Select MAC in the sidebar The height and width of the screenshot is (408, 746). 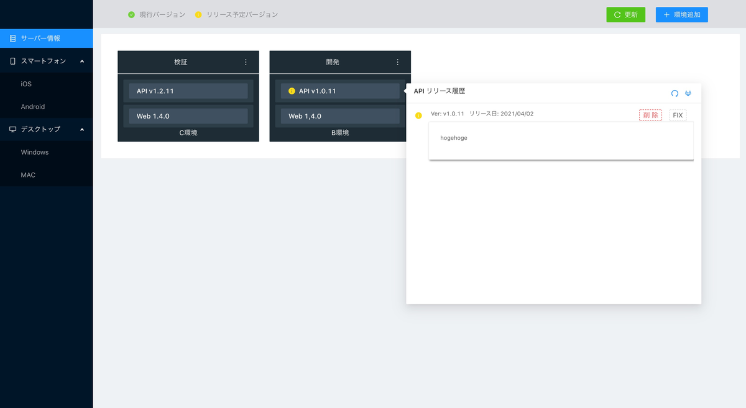47,175
